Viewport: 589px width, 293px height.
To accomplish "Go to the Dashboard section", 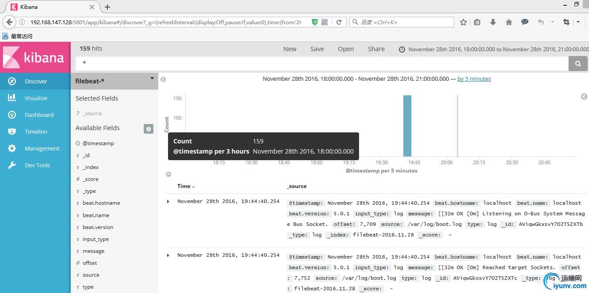I will pos(35,115).
